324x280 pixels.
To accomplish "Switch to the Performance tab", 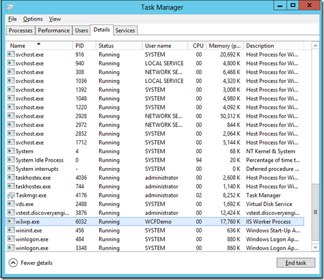I will 54,31.
